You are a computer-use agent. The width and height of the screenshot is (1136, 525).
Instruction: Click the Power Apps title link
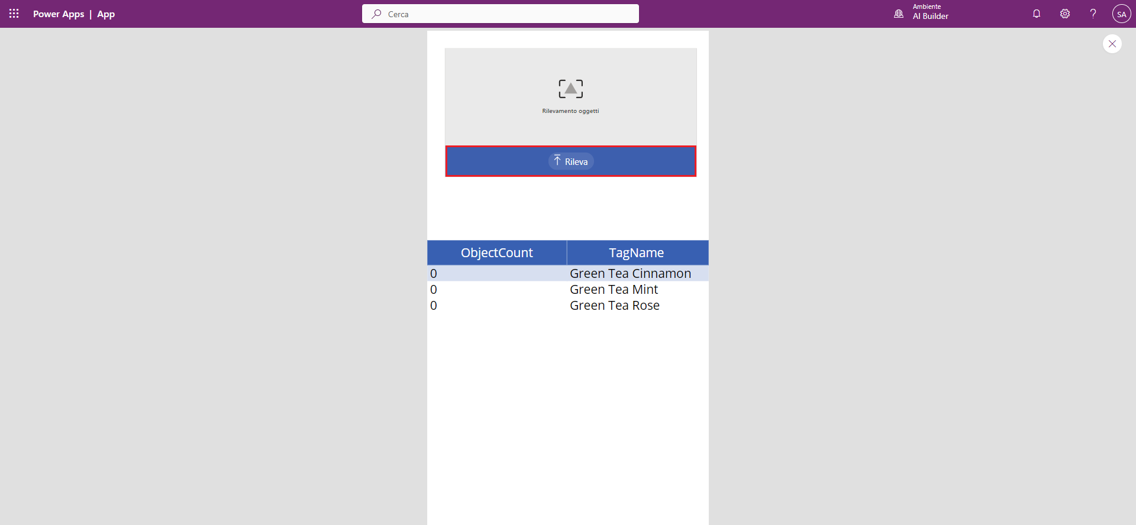59,14
